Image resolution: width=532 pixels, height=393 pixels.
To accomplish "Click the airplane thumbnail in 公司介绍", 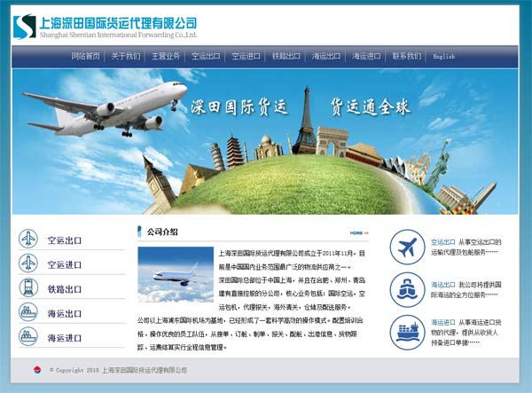I will click(176, 275).
